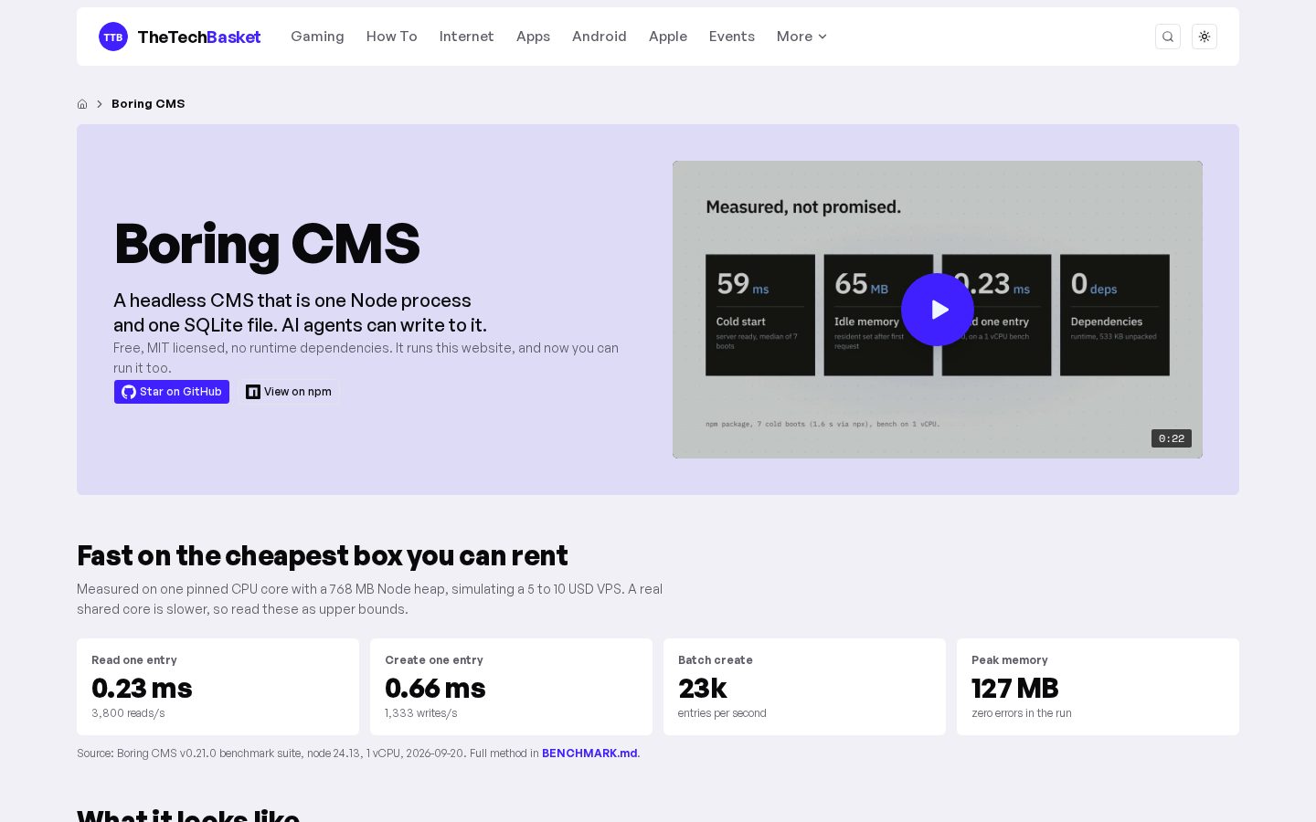Viewport: 1316px width, 822px height.
Task: Expand the More dropdown menu
Action: pyautogui.click(x=801, y=37)
